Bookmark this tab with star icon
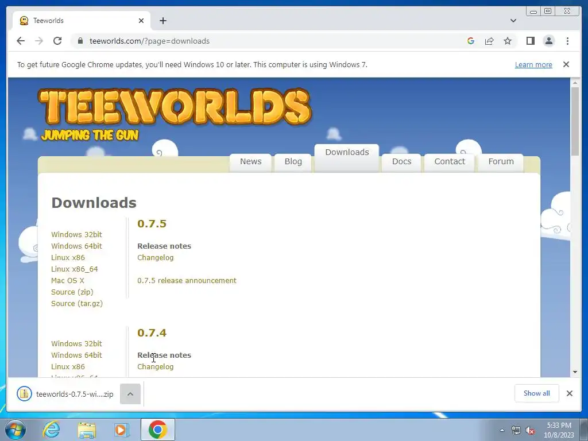Image resolution: width=588 pixels, height=441 pixels. 508,41
